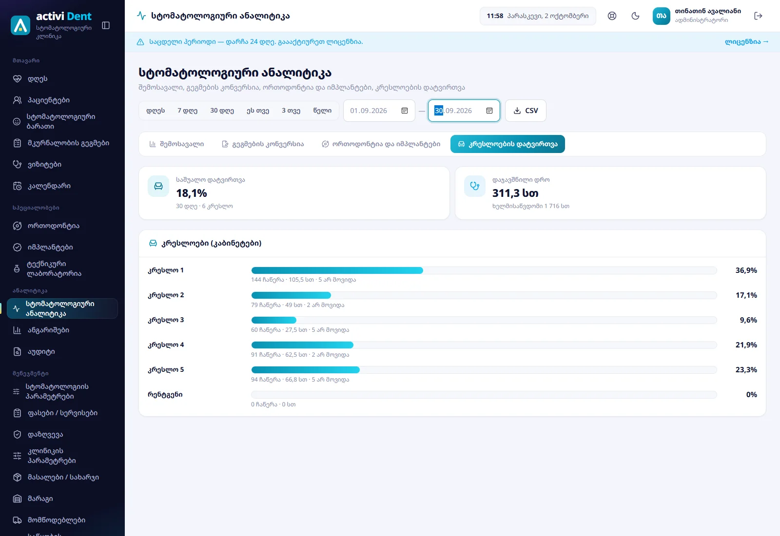Viewport: 780px width, 536px height.
Task: Open აუდიტი in the sidebar
Action: (62, 352)
